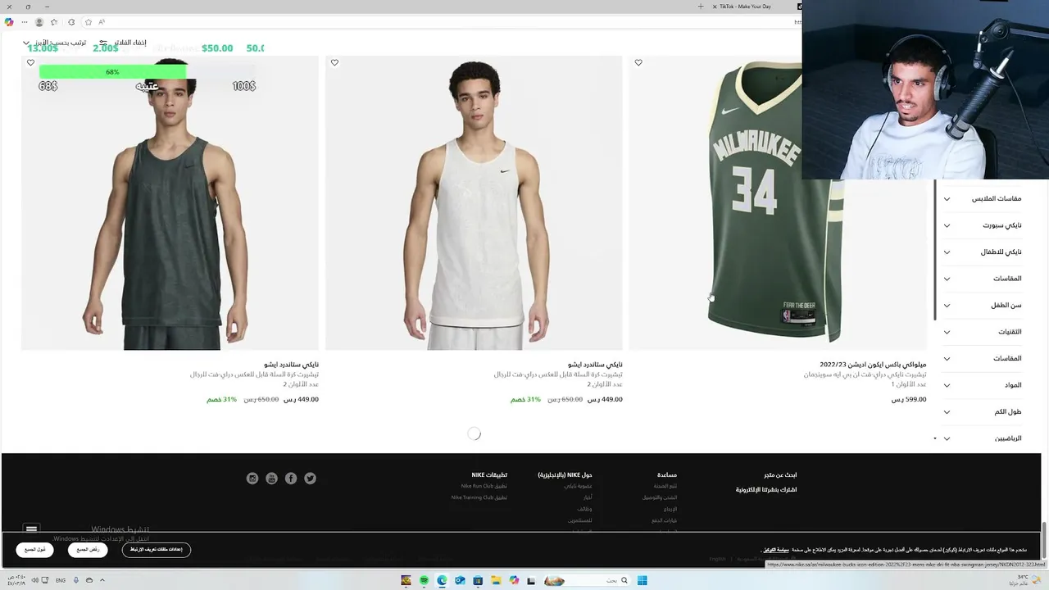1049x590 pixels.
Task: Toggle the hide filters (إخفاء الفلاتر) button
Action: (x=125, y=43)
